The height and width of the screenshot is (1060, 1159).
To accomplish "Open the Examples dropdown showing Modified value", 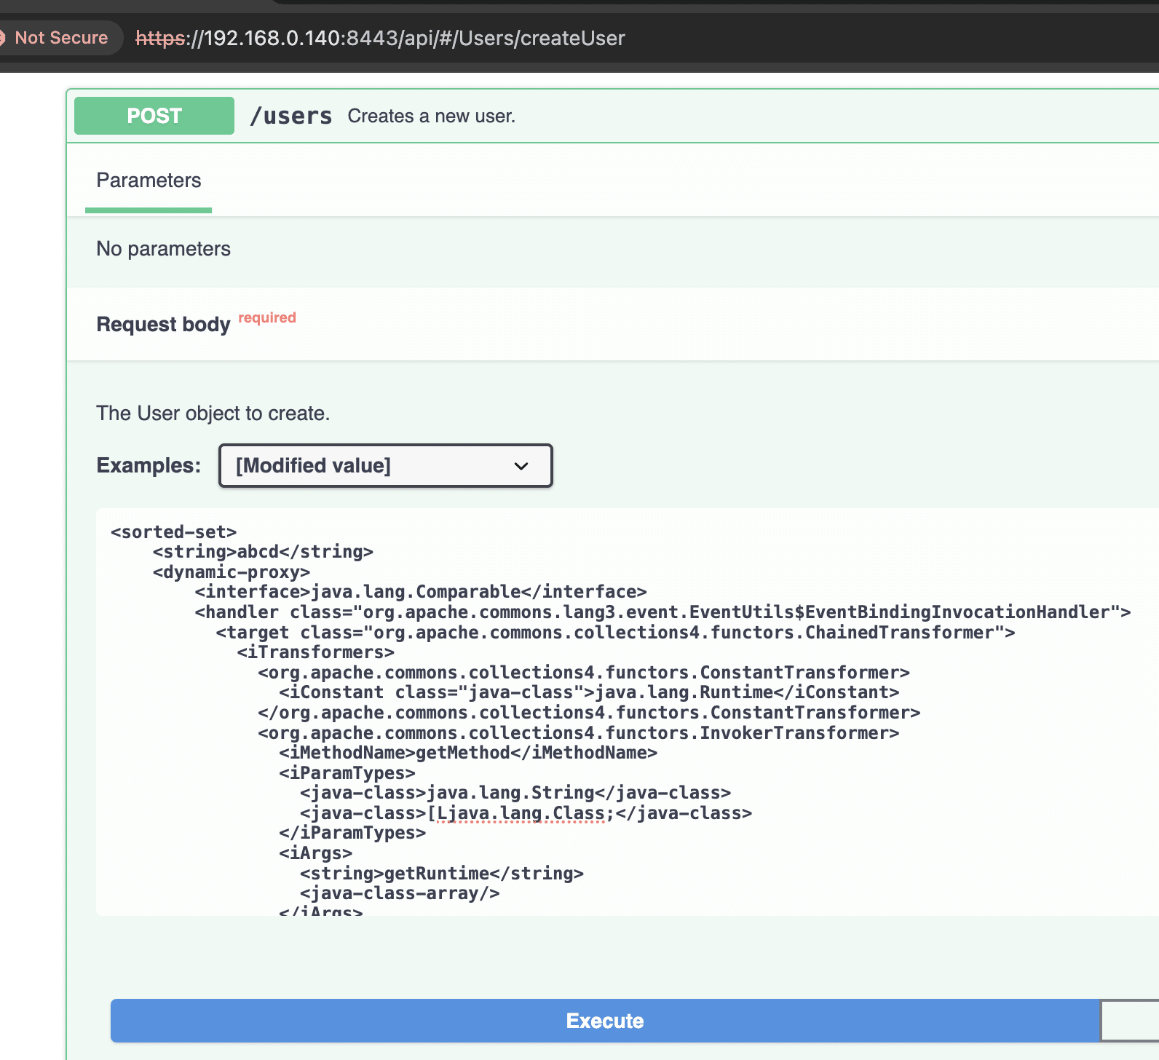I will pyautogui.click(x=386, y=466).
